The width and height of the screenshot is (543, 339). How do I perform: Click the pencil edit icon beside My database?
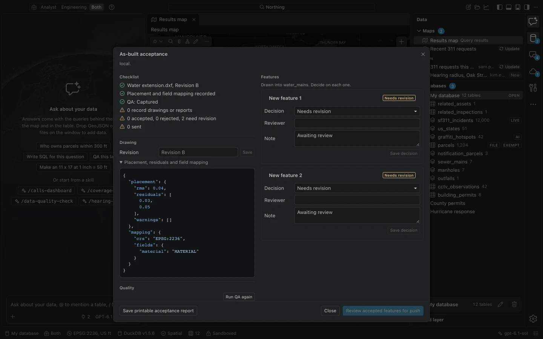(x=500, y=304)
